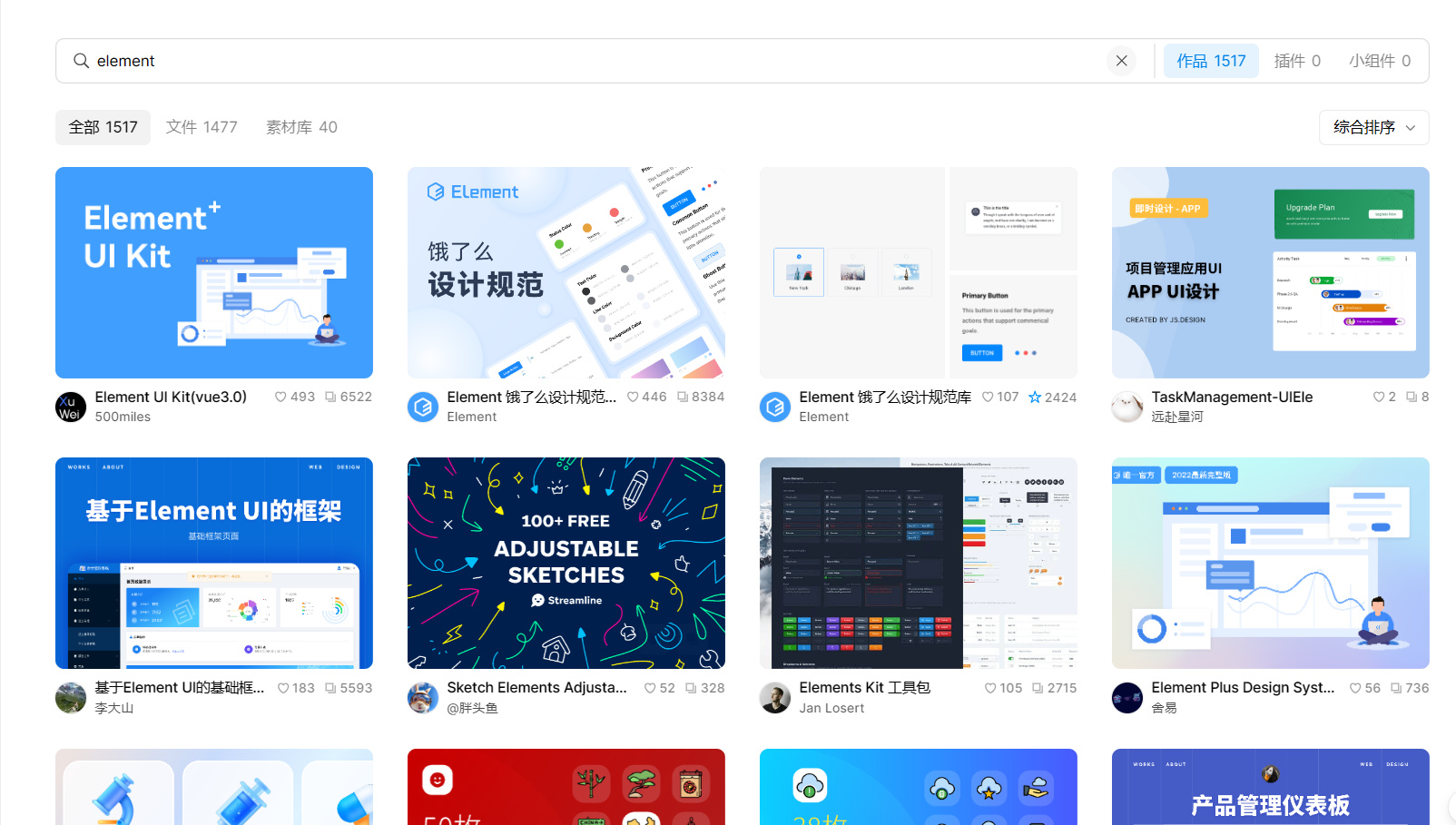
Task: Click star icon beside 2424
Action: coord(1035,397)
